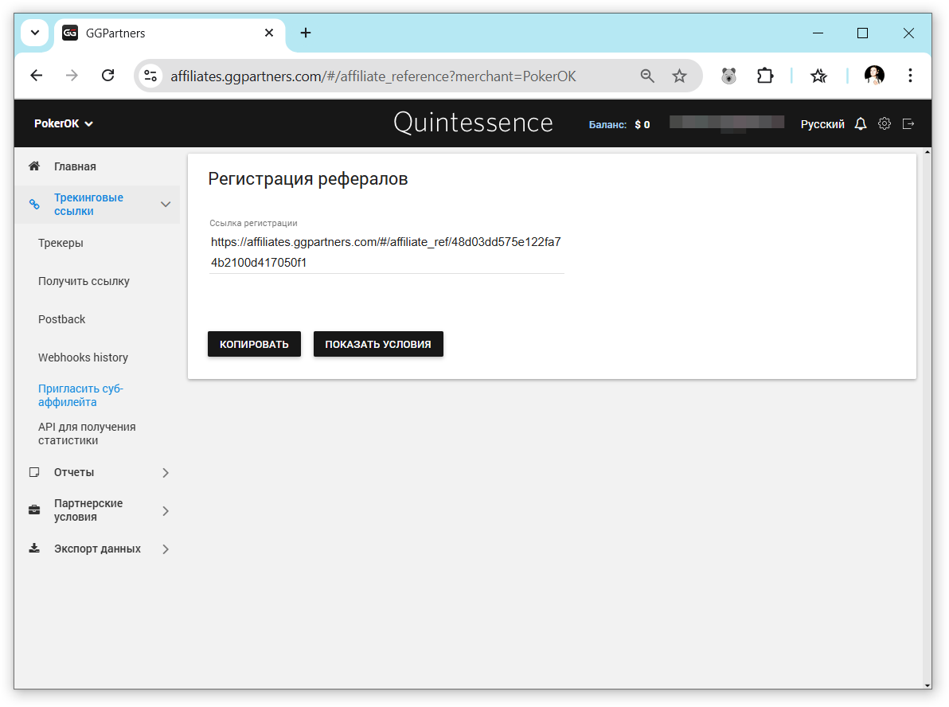The image size is (949, 707).
Task: Collapse the Трекинговые ссылки section
Action: (x=166, y=205)
